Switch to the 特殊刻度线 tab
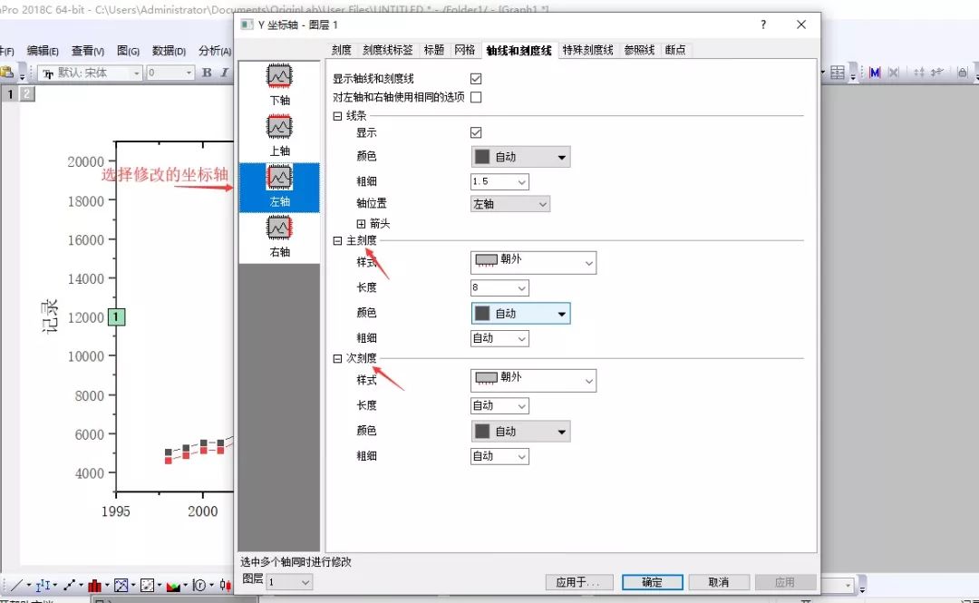The image size is (979, 603). pyautogui.click(x=587, y=50)
